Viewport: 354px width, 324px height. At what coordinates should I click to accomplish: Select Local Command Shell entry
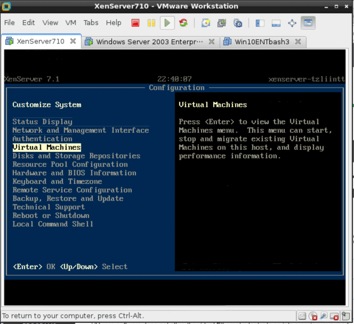(x=53, y=224)
